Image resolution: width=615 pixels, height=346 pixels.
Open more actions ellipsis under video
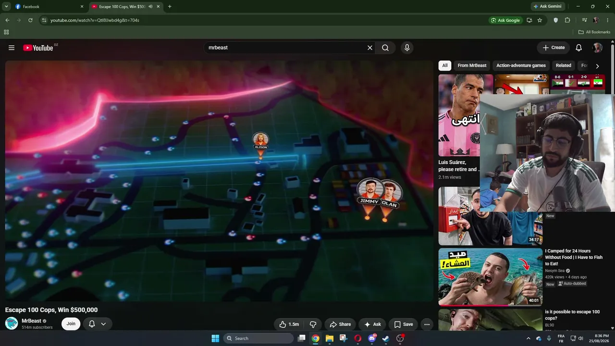[x=427, y=324]
